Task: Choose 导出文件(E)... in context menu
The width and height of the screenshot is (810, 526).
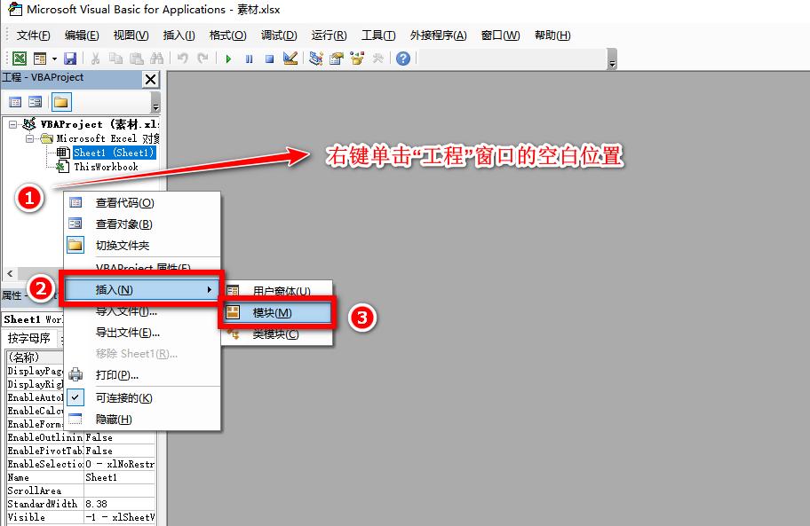Action: click(x=142, y=333)
